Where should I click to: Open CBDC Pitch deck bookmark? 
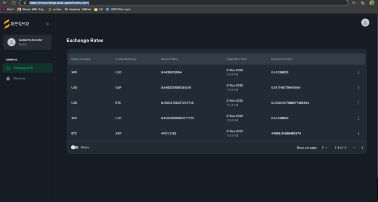click(x=119, y=9)
